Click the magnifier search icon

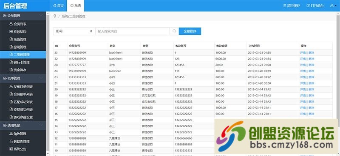(x=174, y=31)
